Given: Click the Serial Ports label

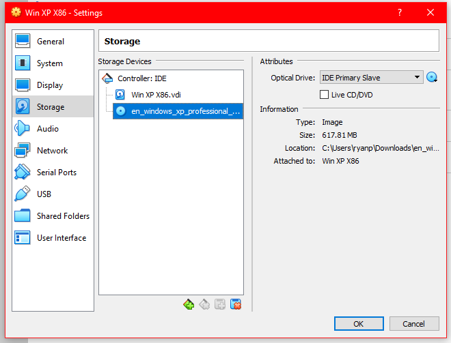Looking at the screenshot, I should (57, 173).
